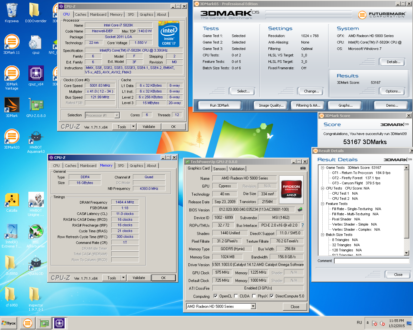This screenshot has width=413, height=330.
Task: Open Tools dropdown arrow in CPU-Z CPU window
Action: (133, 127)
